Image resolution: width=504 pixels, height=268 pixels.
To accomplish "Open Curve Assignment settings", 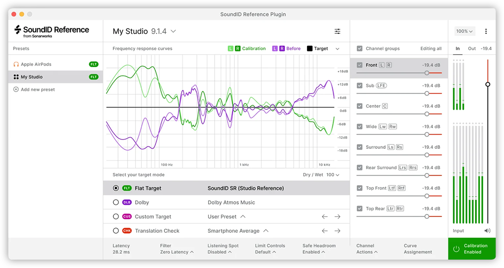I will [418, 249].
